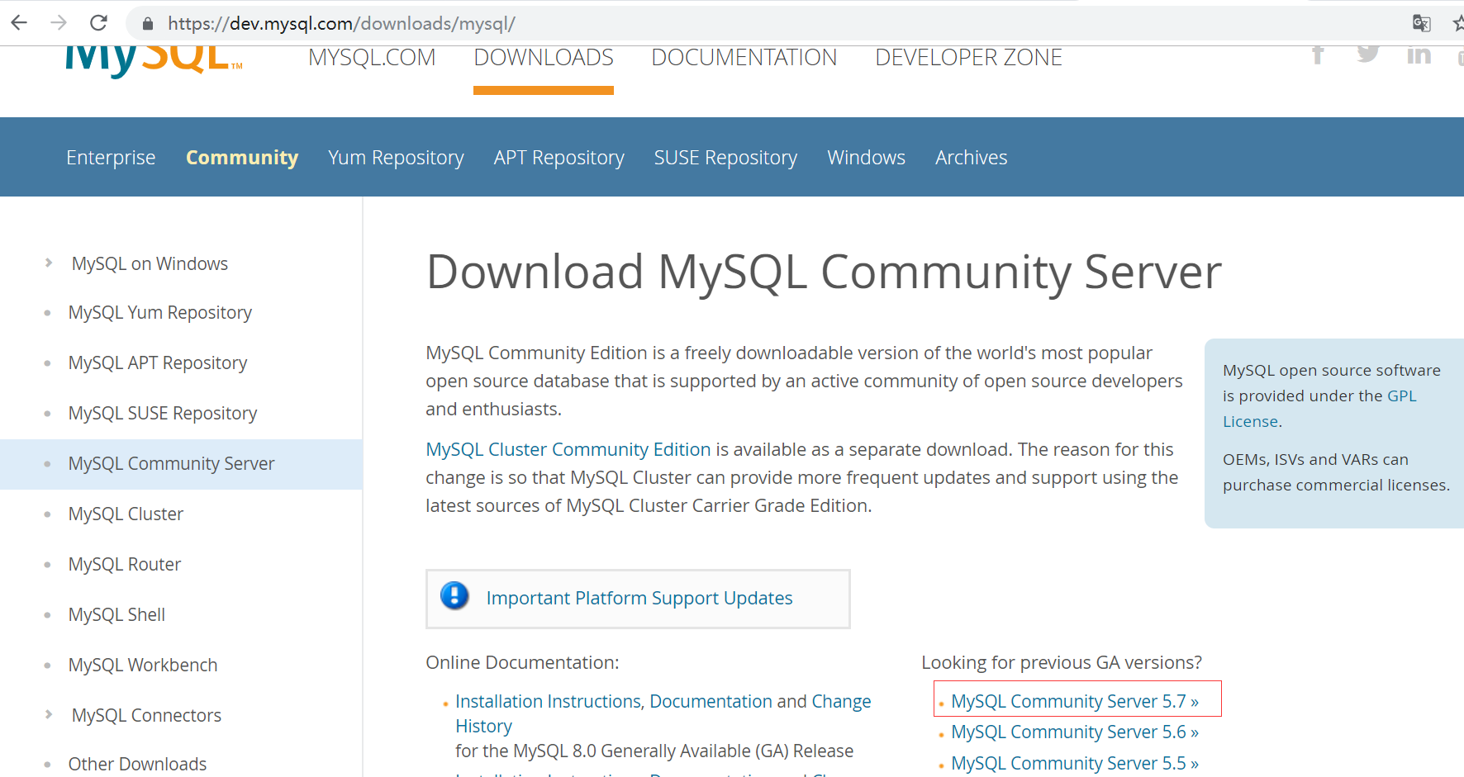The height and width of the screenshot is (777, 1464).
Task: Click the browser forward arrow
Action: pyautogui.click(x=59, y=22)
